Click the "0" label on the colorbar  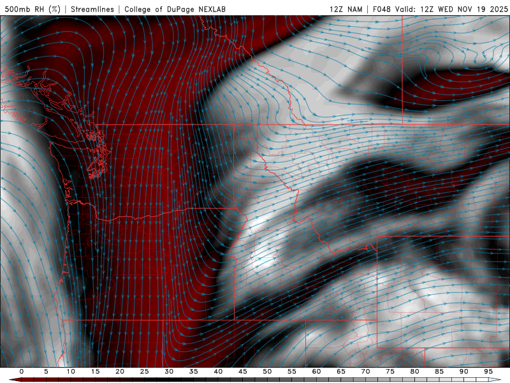pos(22,372)
